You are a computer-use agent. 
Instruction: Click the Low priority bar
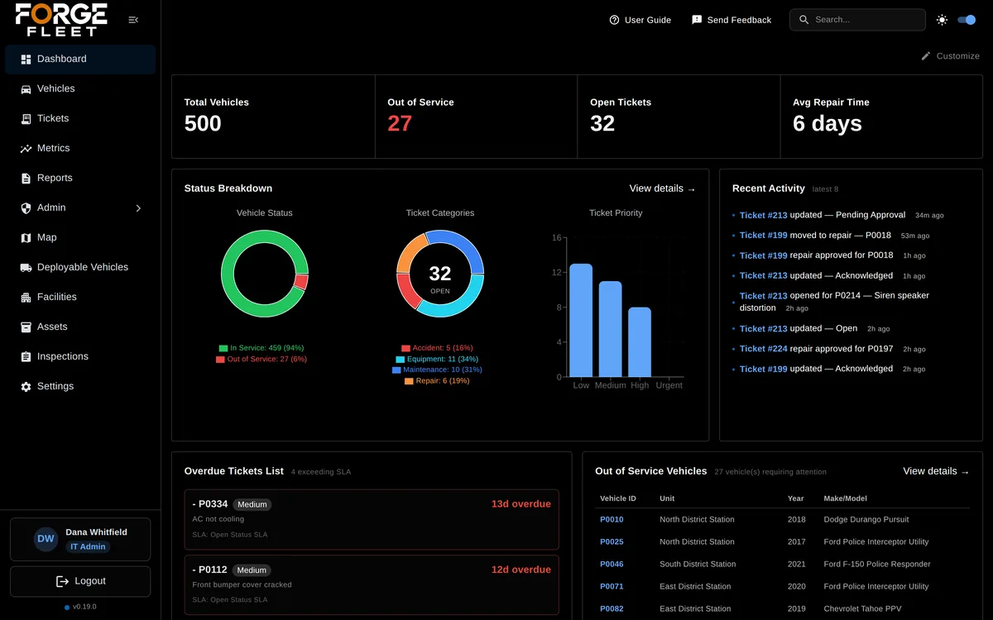[581, 321]
